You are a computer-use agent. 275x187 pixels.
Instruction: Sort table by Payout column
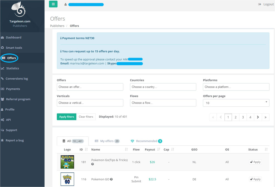pos(152,149)
